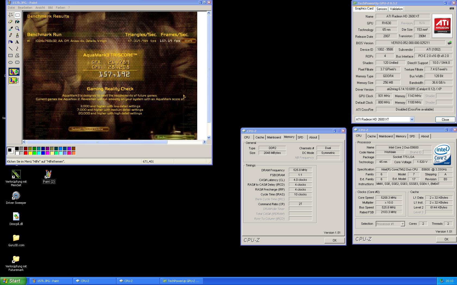The width and height of the screenshot is (457, 285).
Task: Open the ? help menu in Paint
Action: coord(69,8)
